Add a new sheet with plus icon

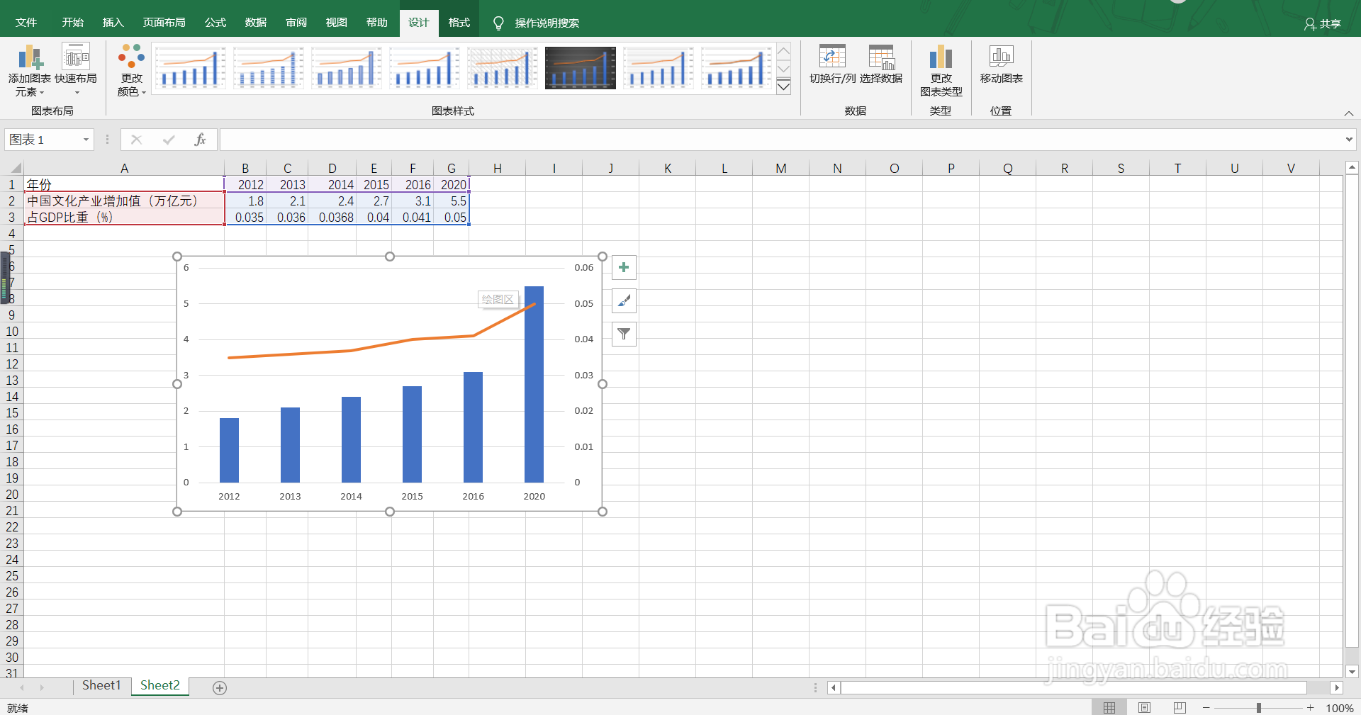click(x=220, y=688)
